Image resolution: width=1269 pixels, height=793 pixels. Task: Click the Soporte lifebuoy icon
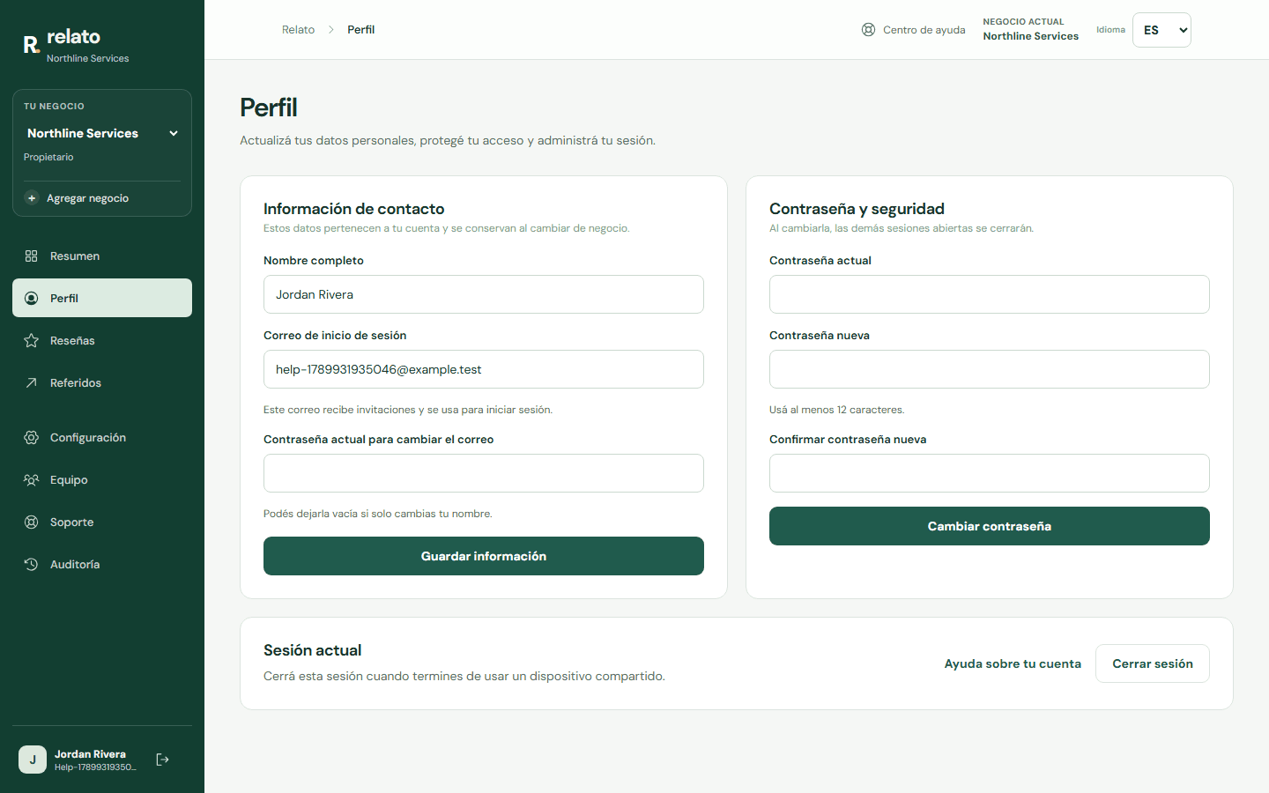(31, 522)
